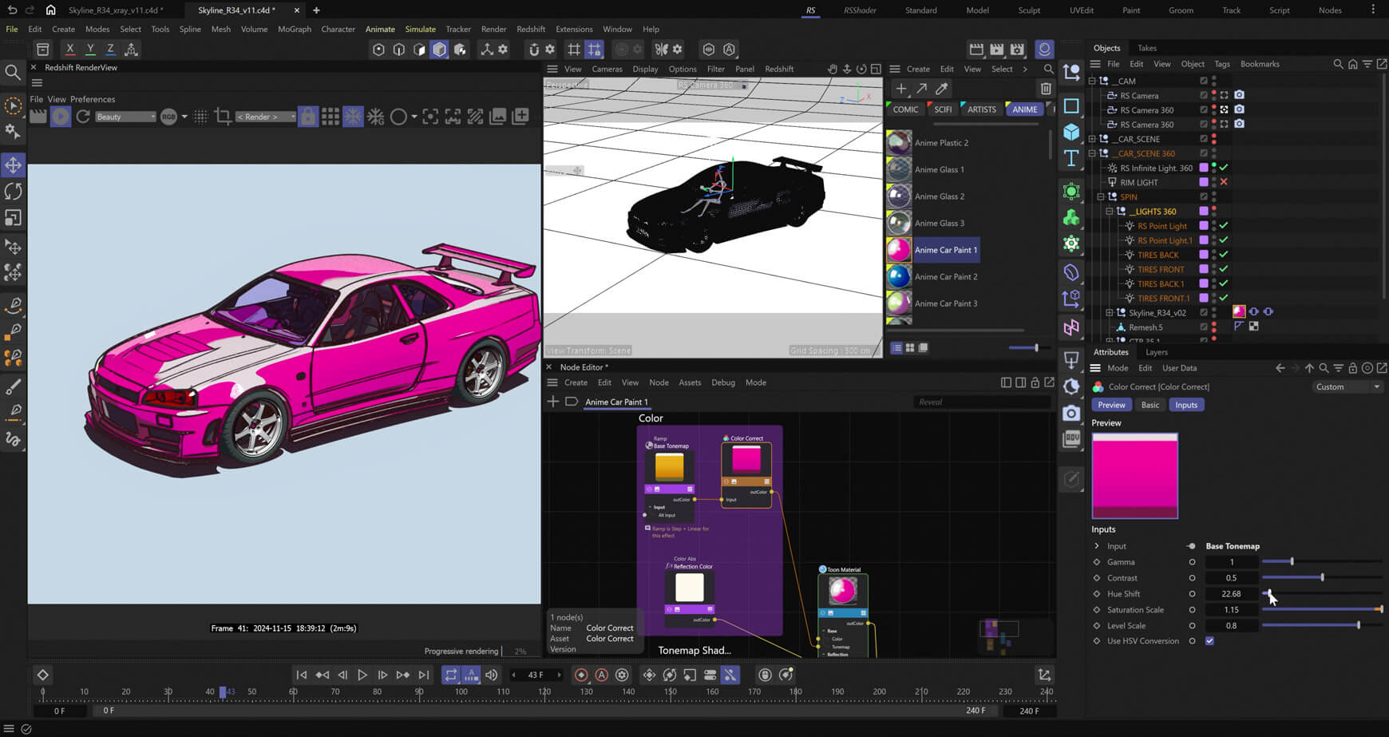1389x737 pixels.
Task: Go to end of timeline
Action: (424, 675)
